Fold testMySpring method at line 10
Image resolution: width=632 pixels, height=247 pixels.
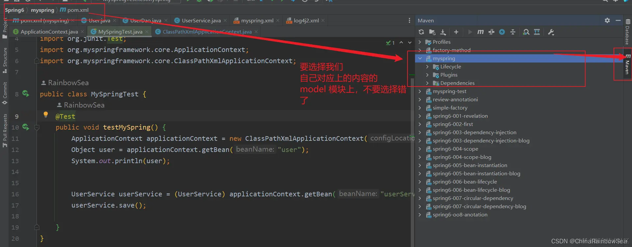click(37, 127)
